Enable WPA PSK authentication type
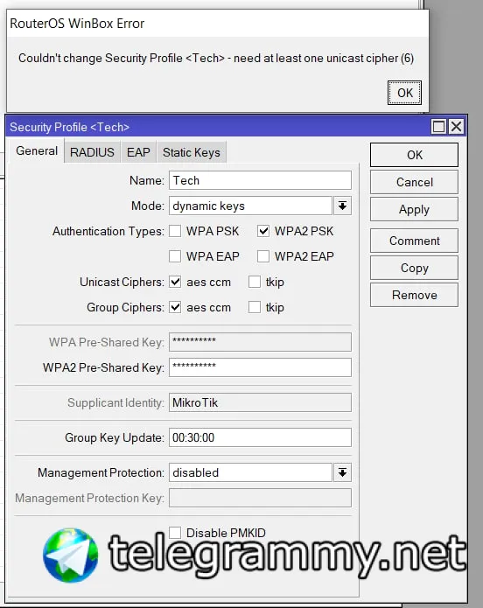Viewport: 483px width, 608px height. (x=175, y=231)
